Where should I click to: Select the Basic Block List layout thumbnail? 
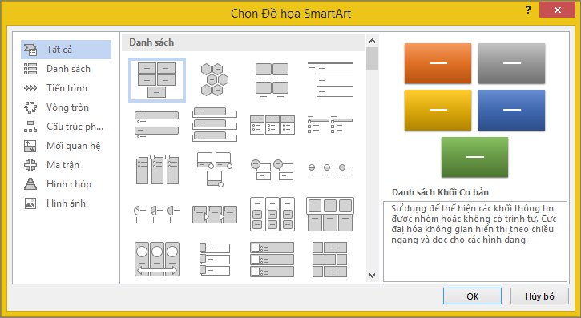click(157, 80)
